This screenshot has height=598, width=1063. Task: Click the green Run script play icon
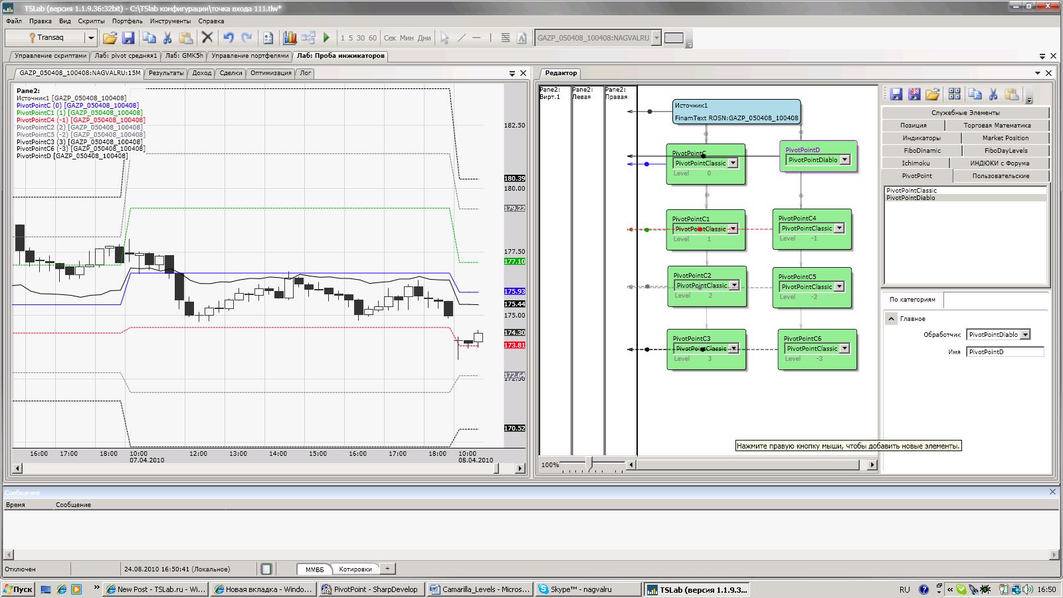[326, 38]
